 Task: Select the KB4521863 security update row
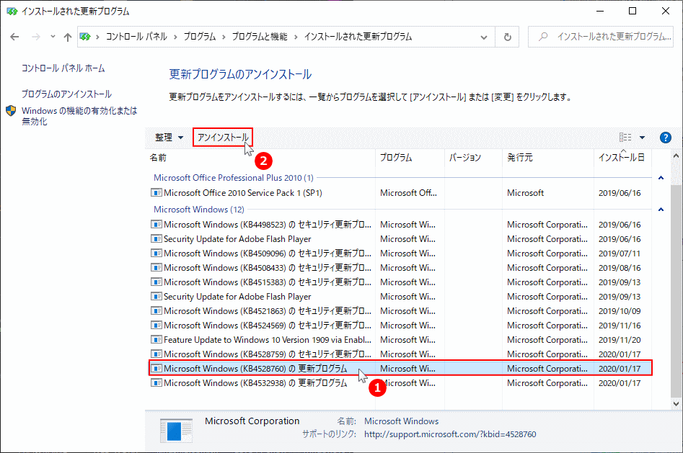400,310
